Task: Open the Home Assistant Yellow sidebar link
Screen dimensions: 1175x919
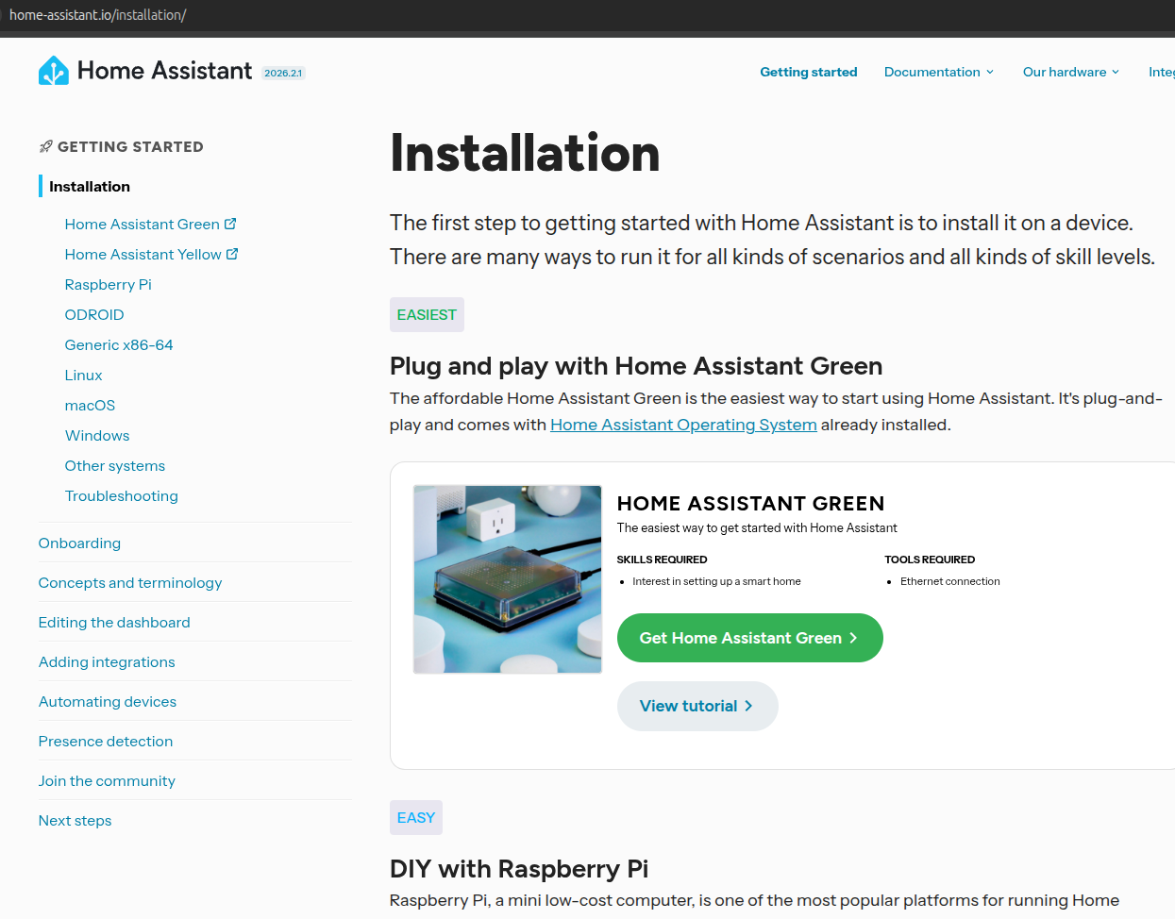Action: [x=143, y=254]
